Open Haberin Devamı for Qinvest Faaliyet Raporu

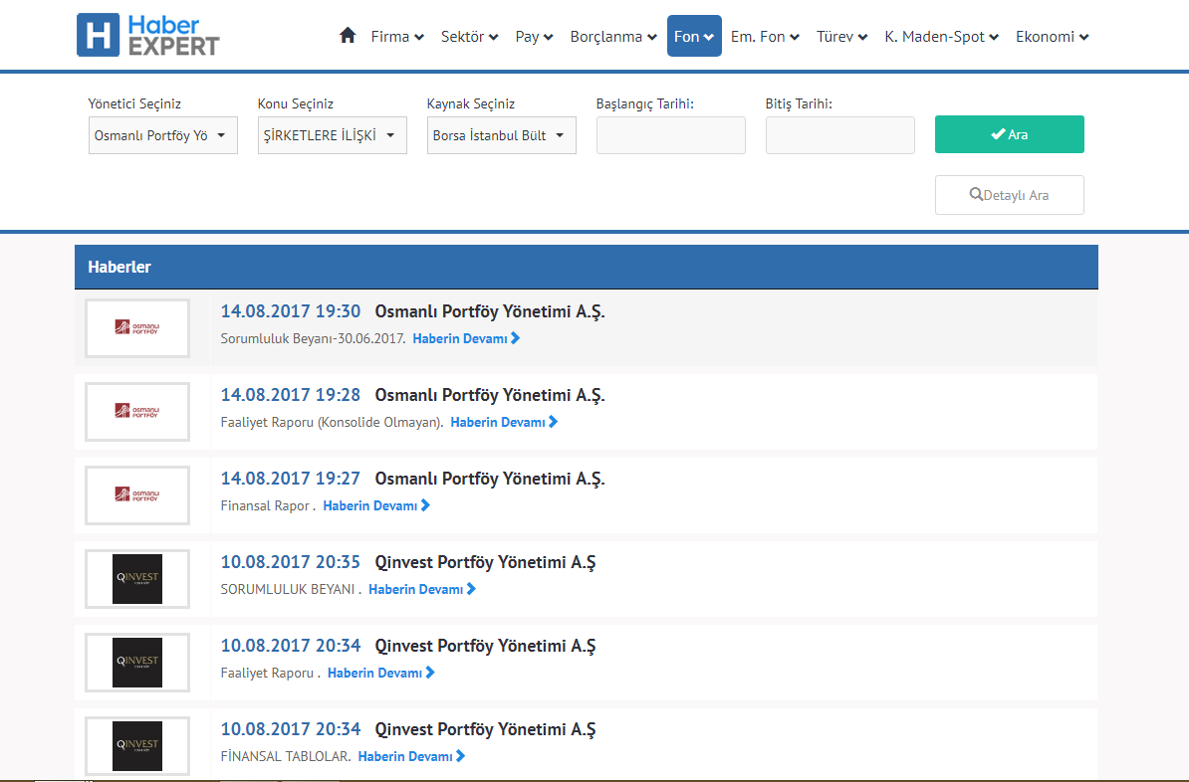click(381, 673)
